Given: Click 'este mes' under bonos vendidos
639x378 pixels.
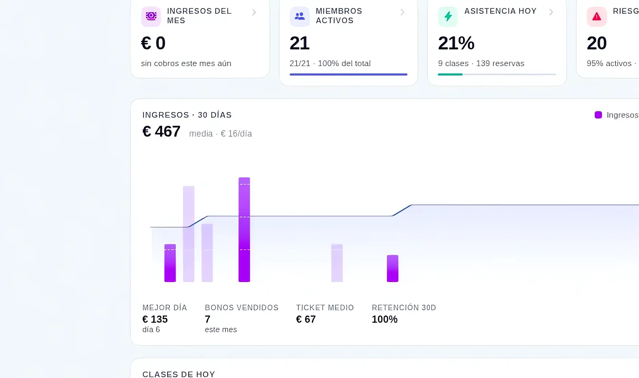Looking at the screenshot, I should tap(221, 329).
